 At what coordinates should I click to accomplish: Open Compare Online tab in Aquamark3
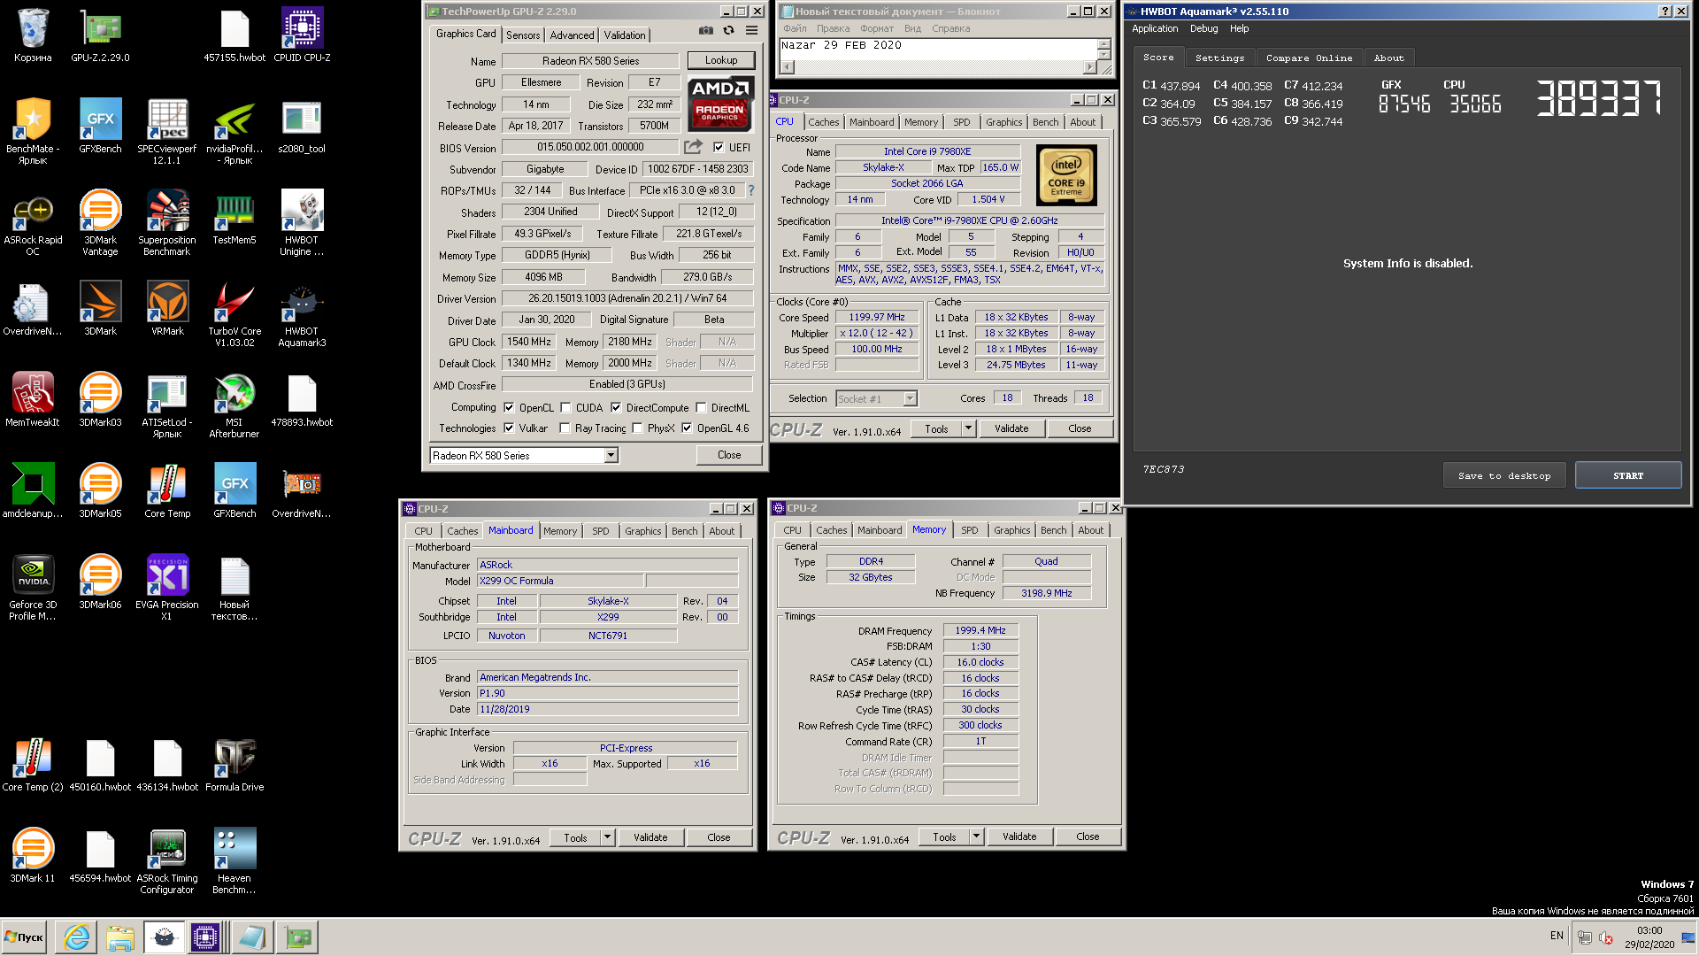click(1309, 58)
